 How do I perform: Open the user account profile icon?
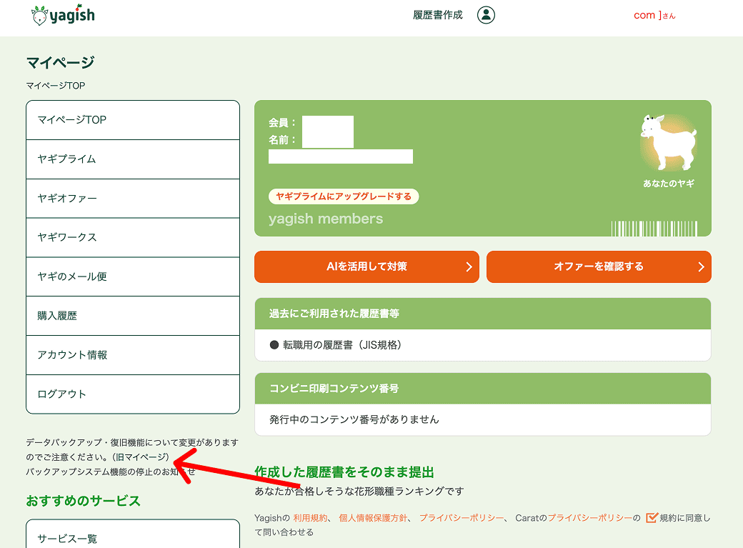486,15
